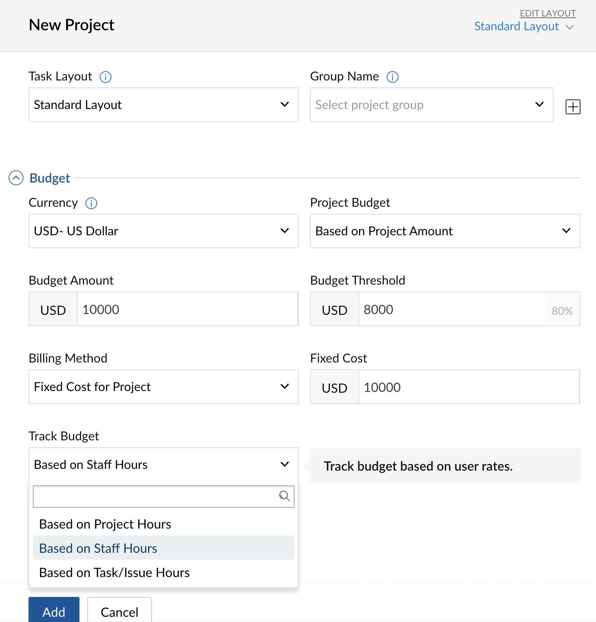Click the Task Layout info icon

tap(105, 77)
